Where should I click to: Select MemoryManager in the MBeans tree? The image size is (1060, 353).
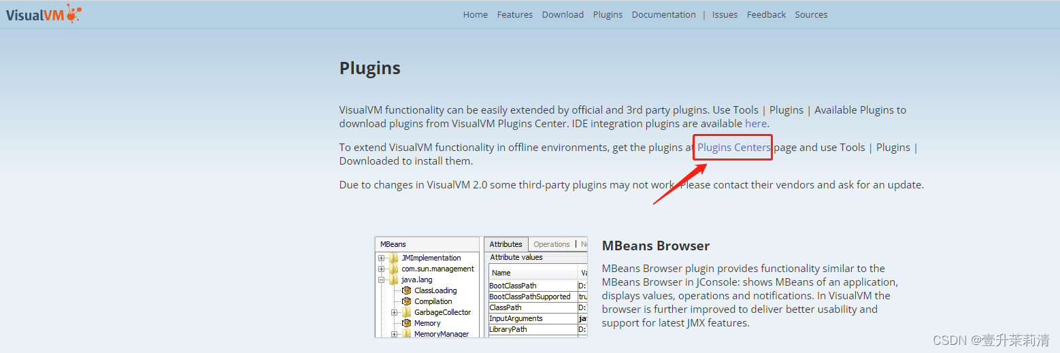pos(442,334)
